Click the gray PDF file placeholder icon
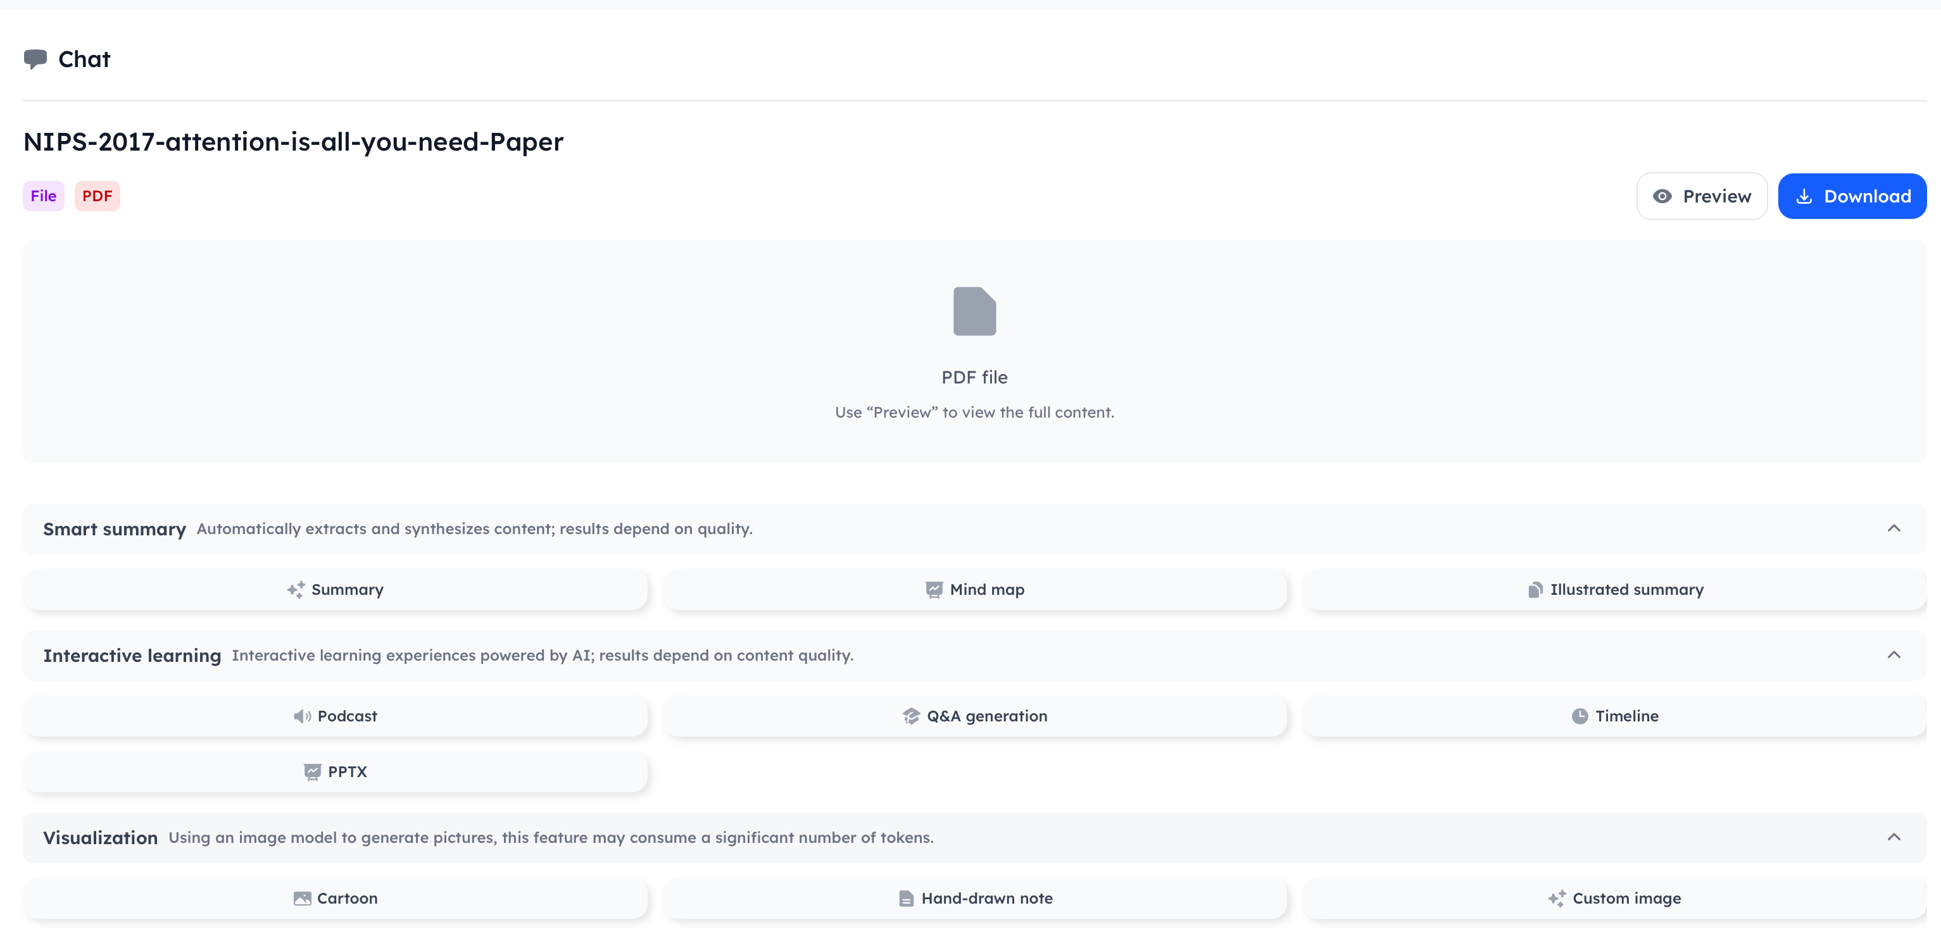The image size is (1941, 934). [974, 311]
